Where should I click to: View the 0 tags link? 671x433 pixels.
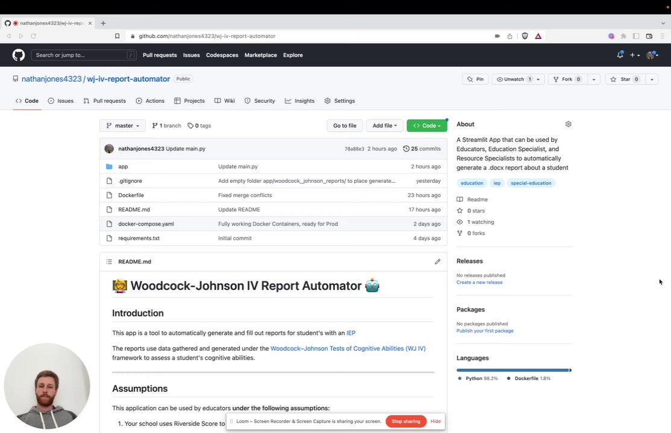coord(199,126)
